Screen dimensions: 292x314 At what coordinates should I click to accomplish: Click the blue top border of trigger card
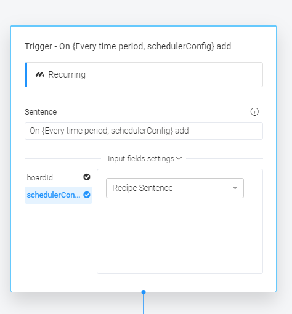144,26
